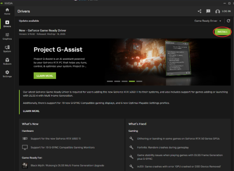Click 'Black Myth: Wukong's DLSS Multi Frame Generation Upgrade'
This screenshot has height=171, width=234.
[x=67, y=165]
